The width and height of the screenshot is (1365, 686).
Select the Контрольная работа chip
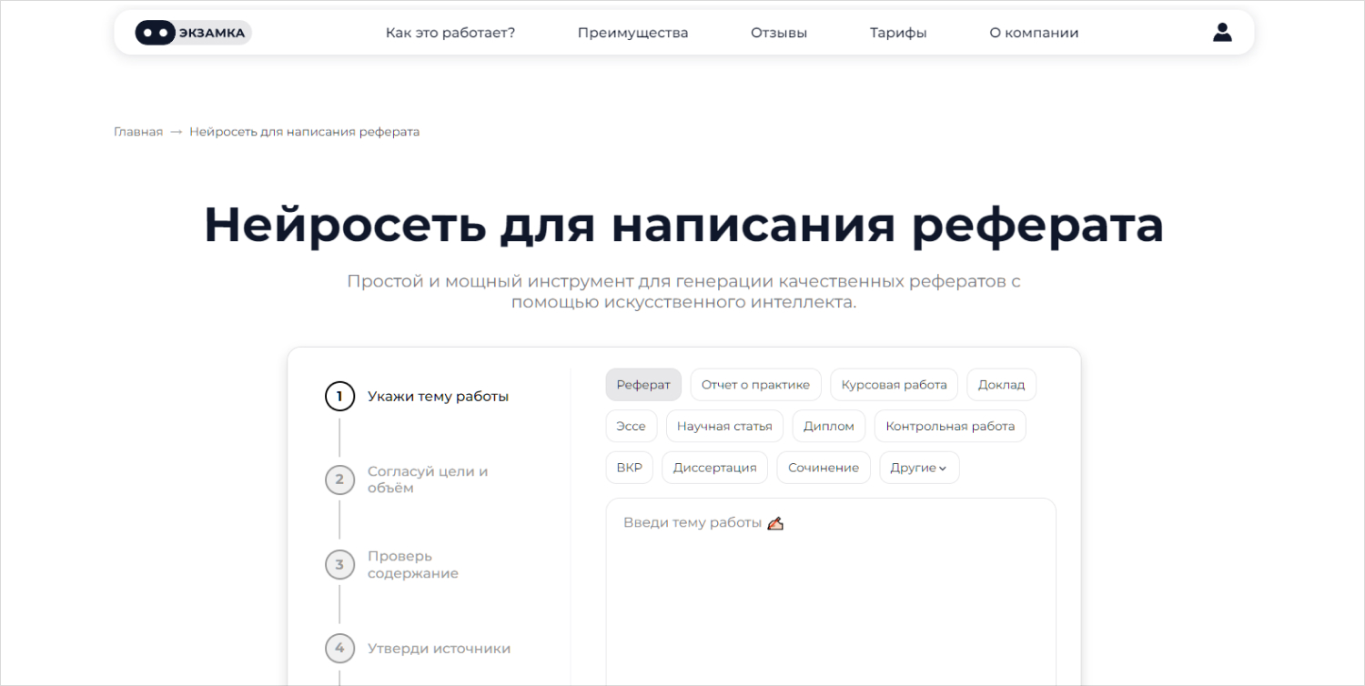coord(949,425)
